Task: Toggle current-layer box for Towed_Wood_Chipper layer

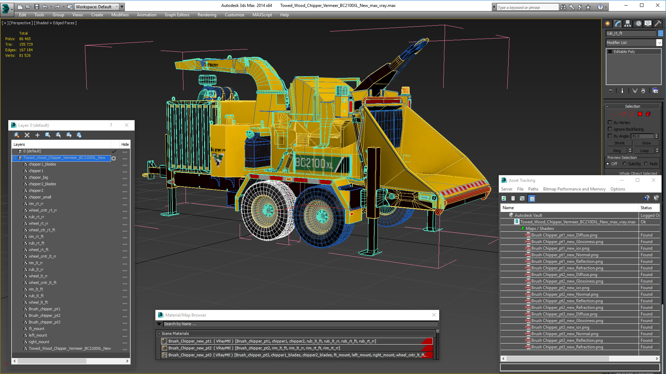Action: pos(113,158)
